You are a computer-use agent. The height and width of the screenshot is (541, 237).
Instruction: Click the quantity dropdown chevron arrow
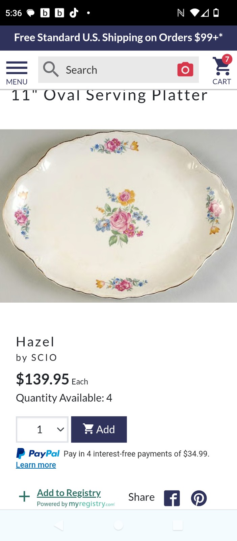click(60, 429)
